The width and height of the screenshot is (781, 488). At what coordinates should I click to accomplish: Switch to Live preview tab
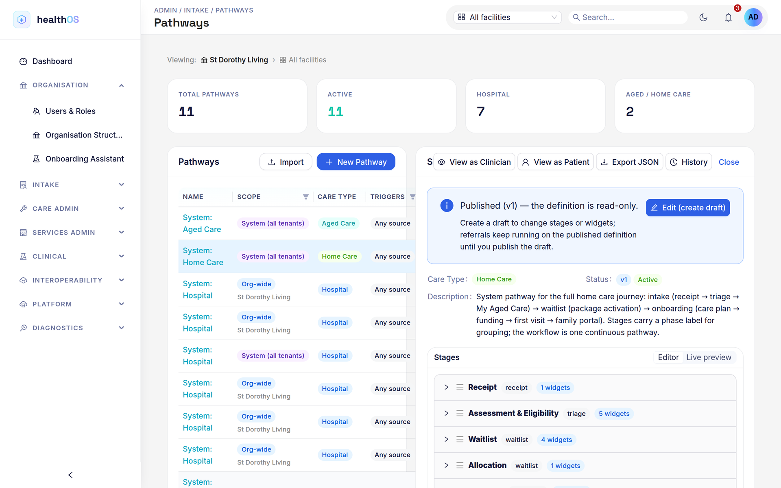coord(709,357)
